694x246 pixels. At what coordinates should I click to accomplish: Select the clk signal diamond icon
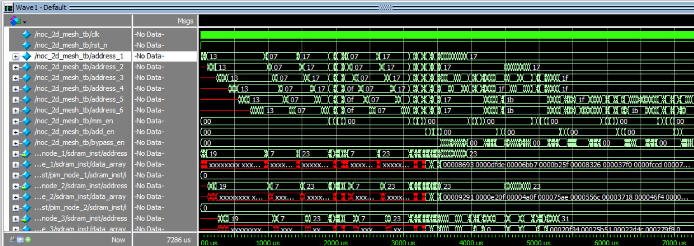[27, 34]
